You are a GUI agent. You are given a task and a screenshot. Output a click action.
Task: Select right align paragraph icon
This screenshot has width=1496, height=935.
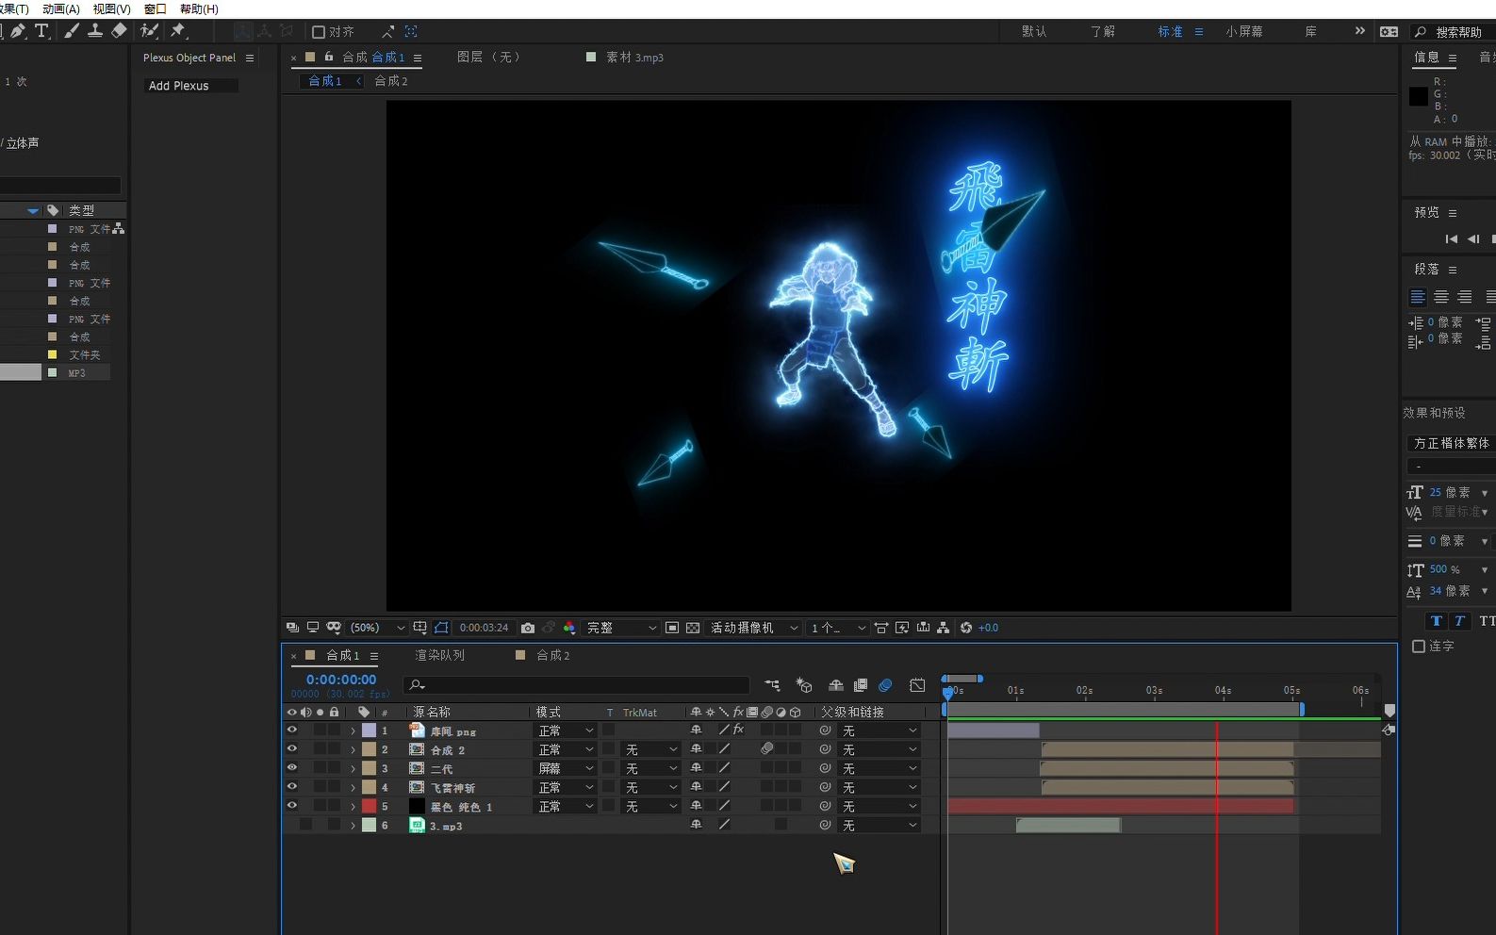1465,297
